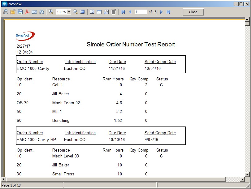251x189 pixels.
Task: Click the Print icon in the toolbar
Action: [6, 12]
